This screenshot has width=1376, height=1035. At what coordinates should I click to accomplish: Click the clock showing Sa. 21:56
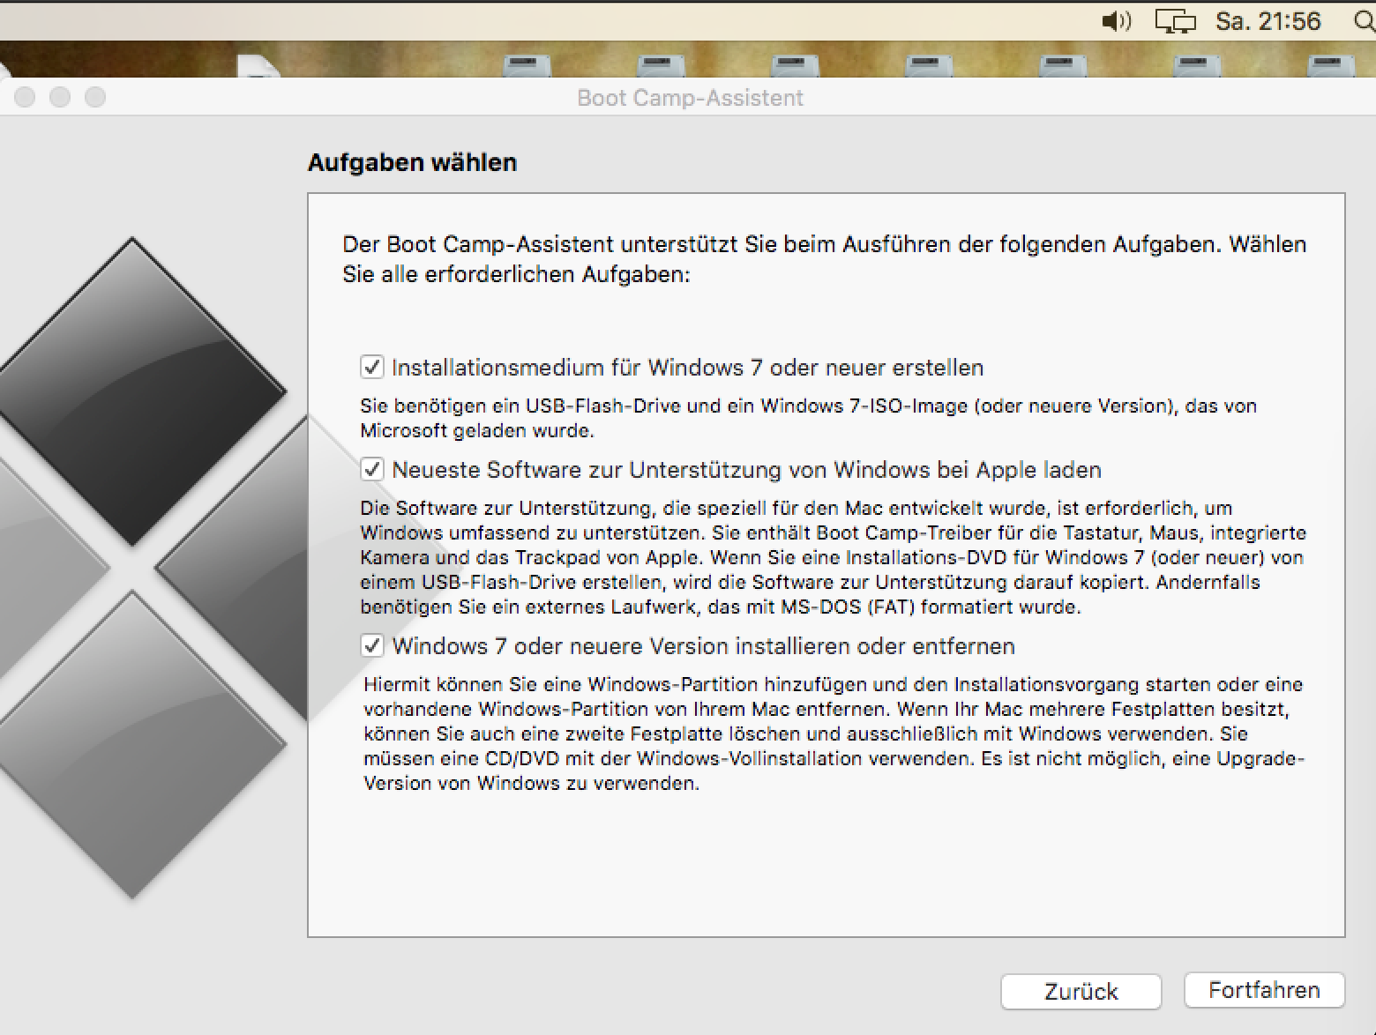(1268, 21)
